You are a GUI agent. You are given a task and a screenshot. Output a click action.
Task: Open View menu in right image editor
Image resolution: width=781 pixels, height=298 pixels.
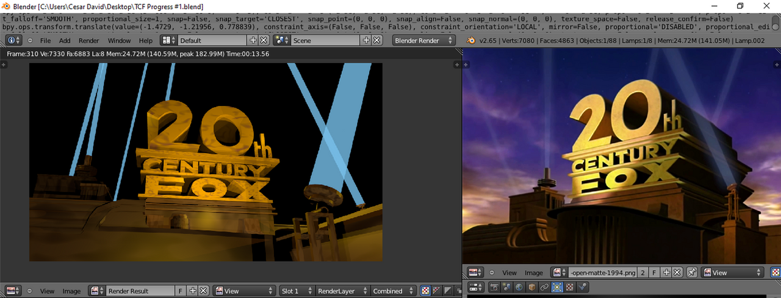coord(509,272)
